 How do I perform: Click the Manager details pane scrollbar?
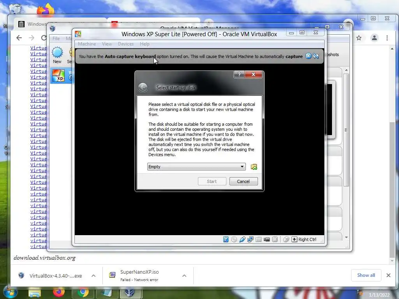346,130
